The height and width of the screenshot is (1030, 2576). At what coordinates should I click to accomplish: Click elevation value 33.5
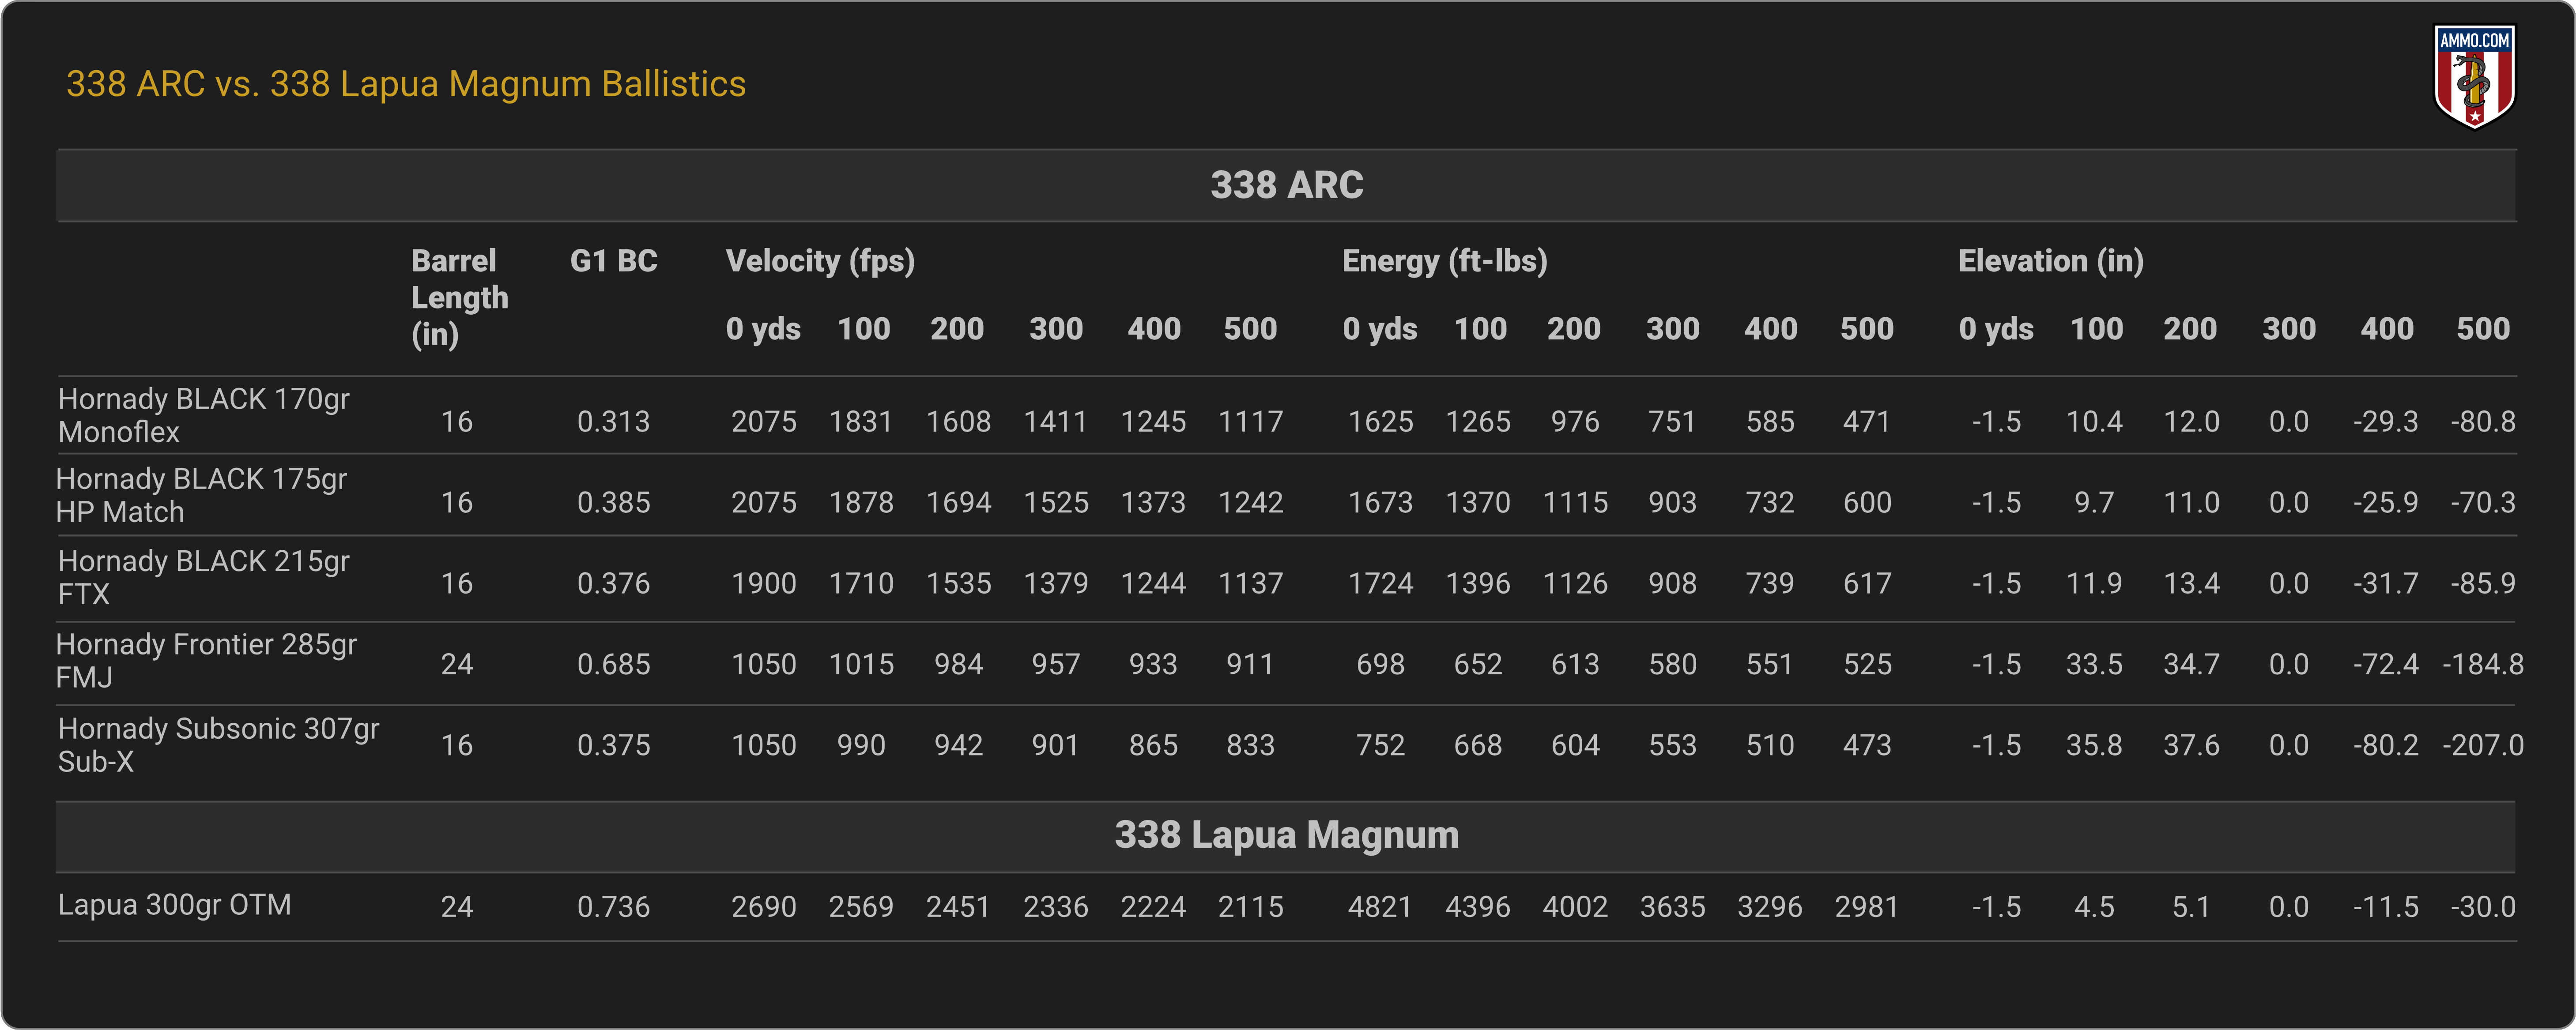pyautogui.click(x=2094, y=665)
